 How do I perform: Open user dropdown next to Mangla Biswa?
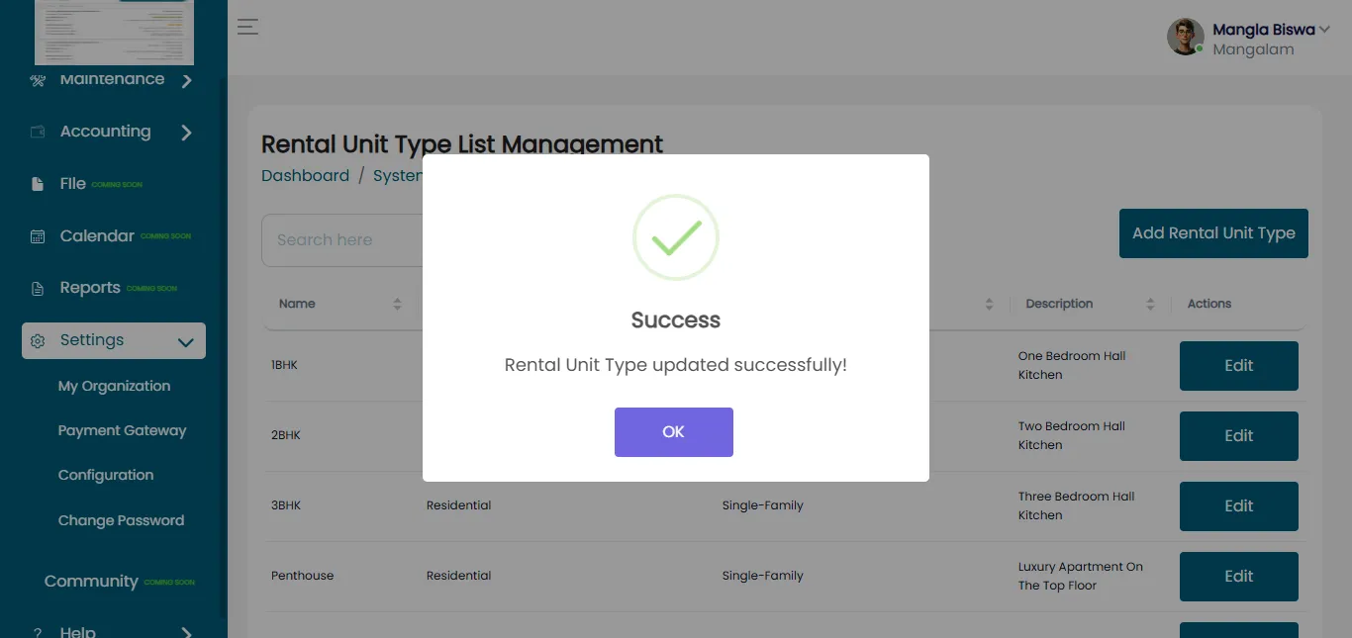[1324, 30]
